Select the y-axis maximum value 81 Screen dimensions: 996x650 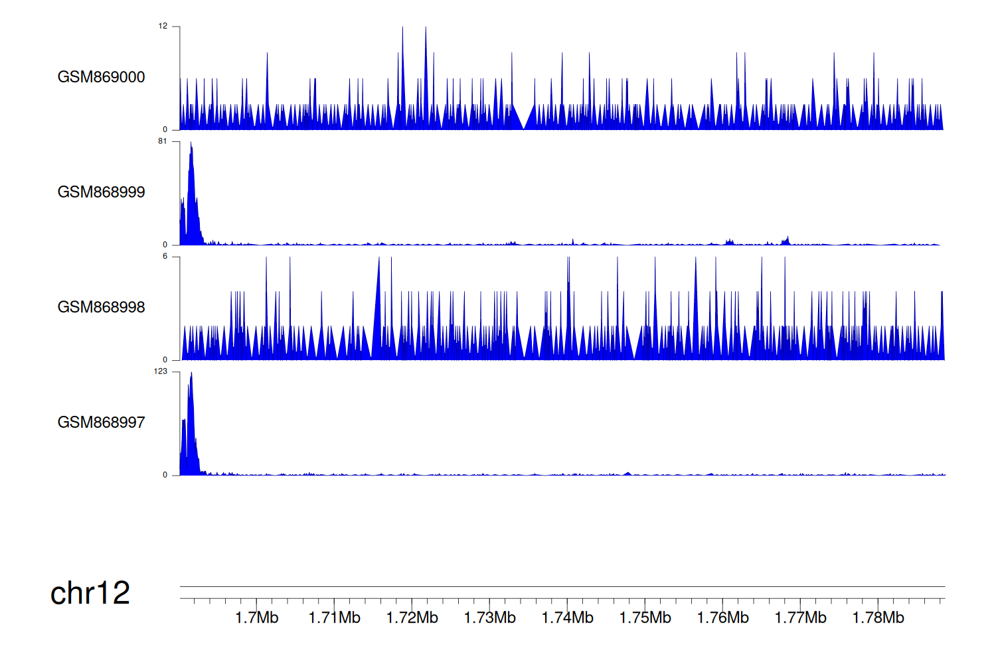click(163, 141)
